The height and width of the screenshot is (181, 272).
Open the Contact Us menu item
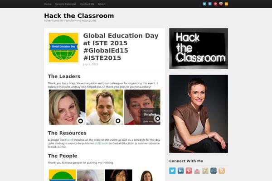pyautogui.click(x=87, y=4)
